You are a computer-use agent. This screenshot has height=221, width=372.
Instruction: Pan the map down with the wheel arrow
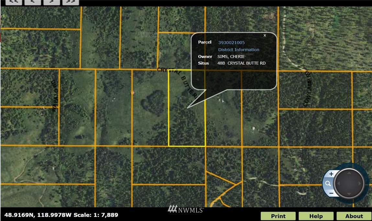tap(349, 194)
